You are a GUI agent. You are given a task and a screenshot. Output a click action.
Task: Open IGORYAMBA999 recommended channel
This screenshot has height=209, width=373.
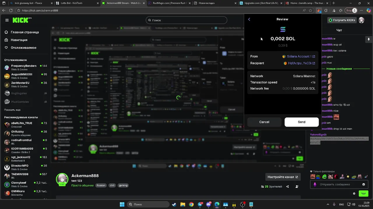coord(26,150)
